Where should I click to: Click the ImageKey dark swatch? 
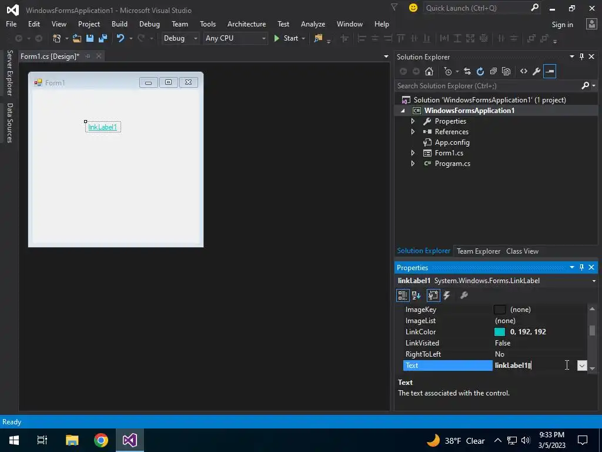click(x=500, y=310)
